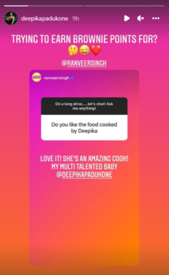Tap the blue verified badge
Screen dimensions: 169x275
pyautogui.click(x=72, y=78)
